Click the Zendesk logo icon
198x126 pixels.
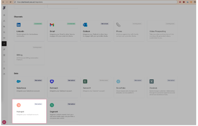pyautogui.click(x=151, y=81)
